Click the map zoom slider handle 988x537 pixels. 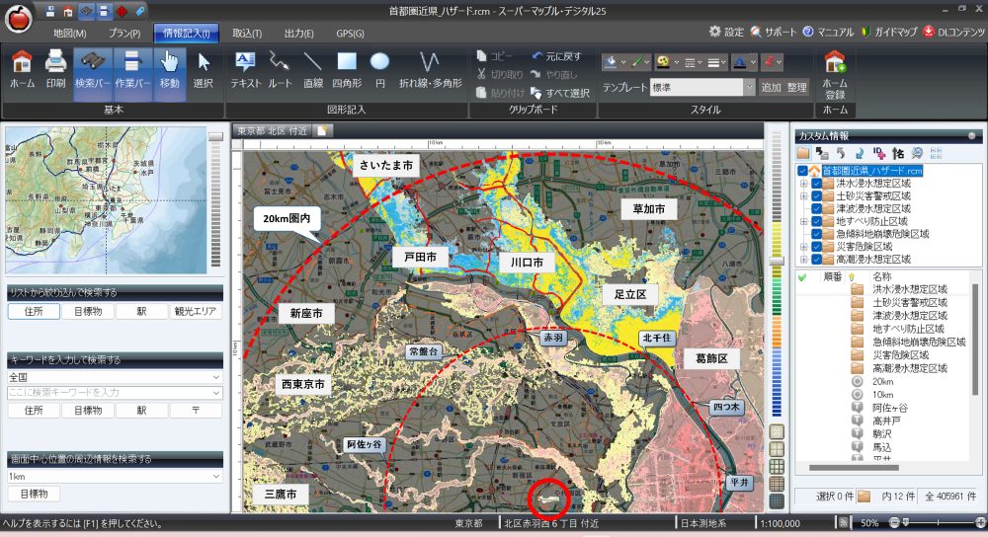(777, 260)
